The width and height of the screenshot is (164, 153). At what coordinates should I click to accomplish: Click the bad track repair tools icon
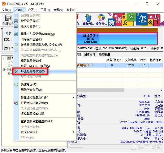pyautogui.click(x=16, y=71)
